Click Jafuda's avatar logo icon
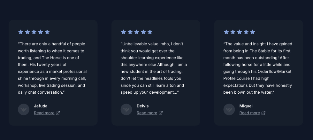Viewport: 313px width, 140px height. tap(24, 110)
